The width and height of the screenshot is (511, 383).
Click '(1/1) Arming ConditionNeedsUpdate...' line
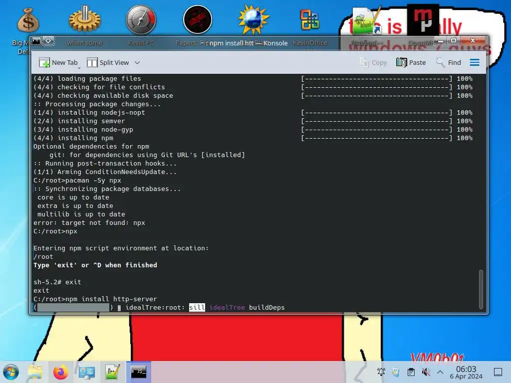pyautogui.click(x=105, y=172)
